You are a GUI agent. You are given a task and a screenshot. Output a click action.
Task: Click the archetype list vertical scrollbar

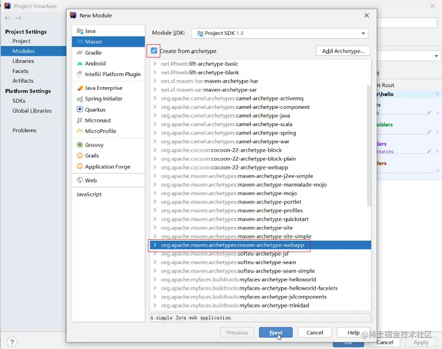pyautogui.click(x=369, y=146)
